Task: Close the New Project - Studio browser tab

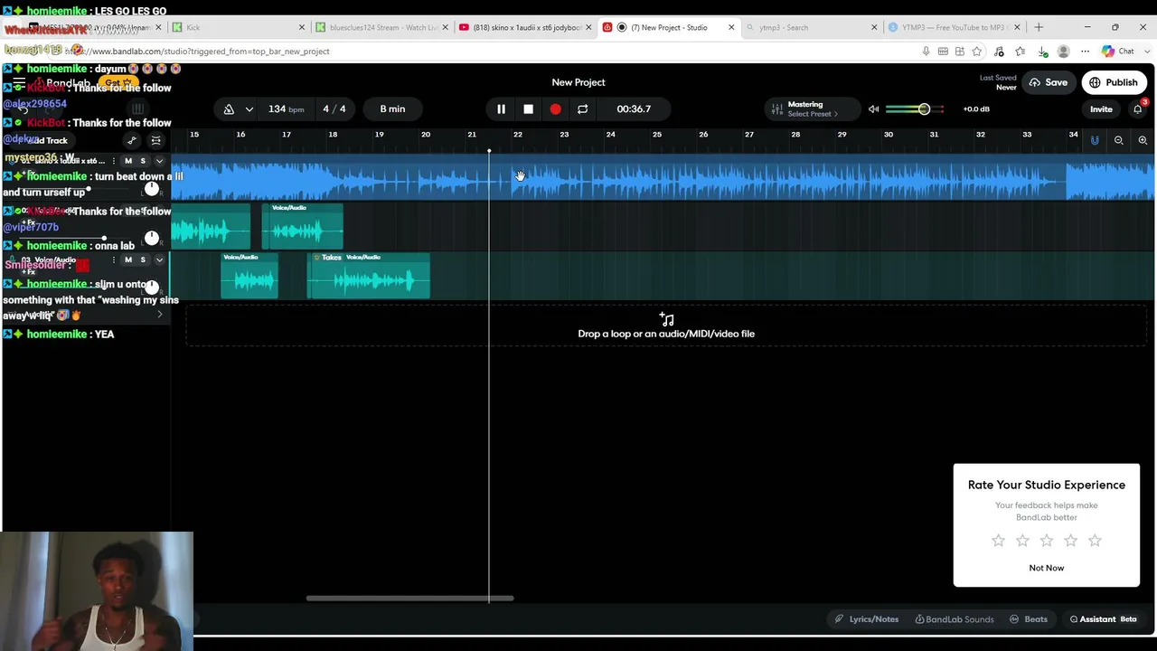Action: click(x=731, y=27)
